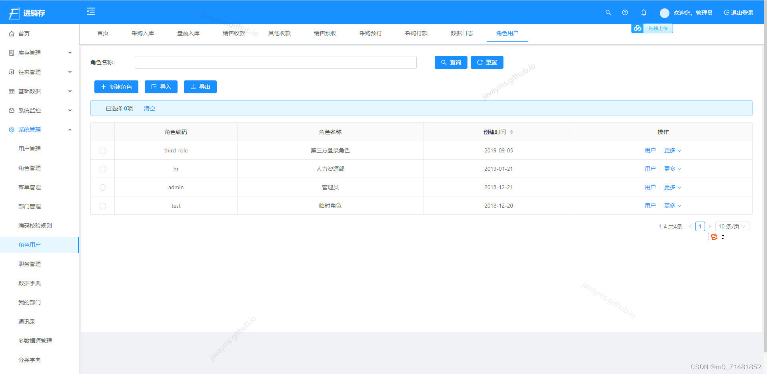Click the 查询 search button

click(451, 62)
